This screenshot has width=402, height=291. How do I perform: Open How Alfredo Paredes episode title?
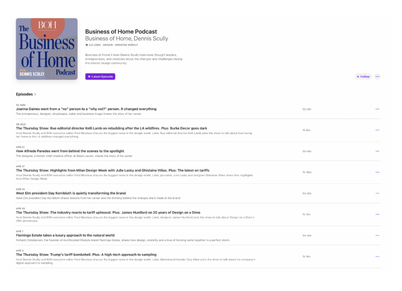click(70, 151)
